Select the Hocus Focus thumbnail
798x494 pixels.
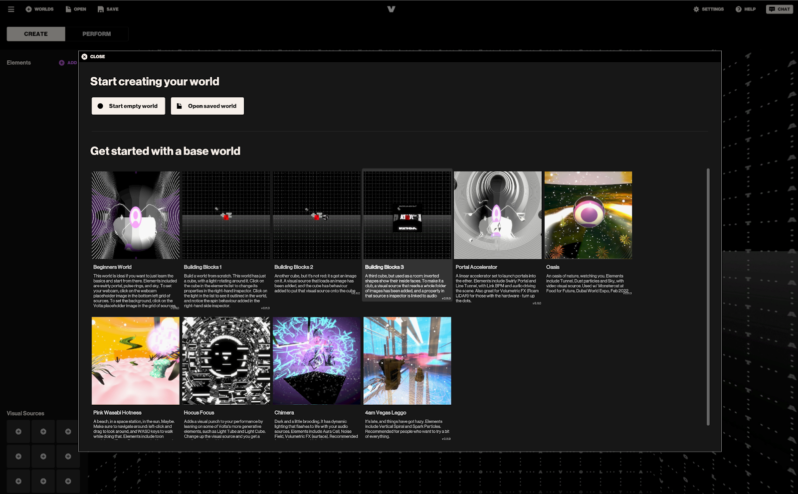(226, 361)
